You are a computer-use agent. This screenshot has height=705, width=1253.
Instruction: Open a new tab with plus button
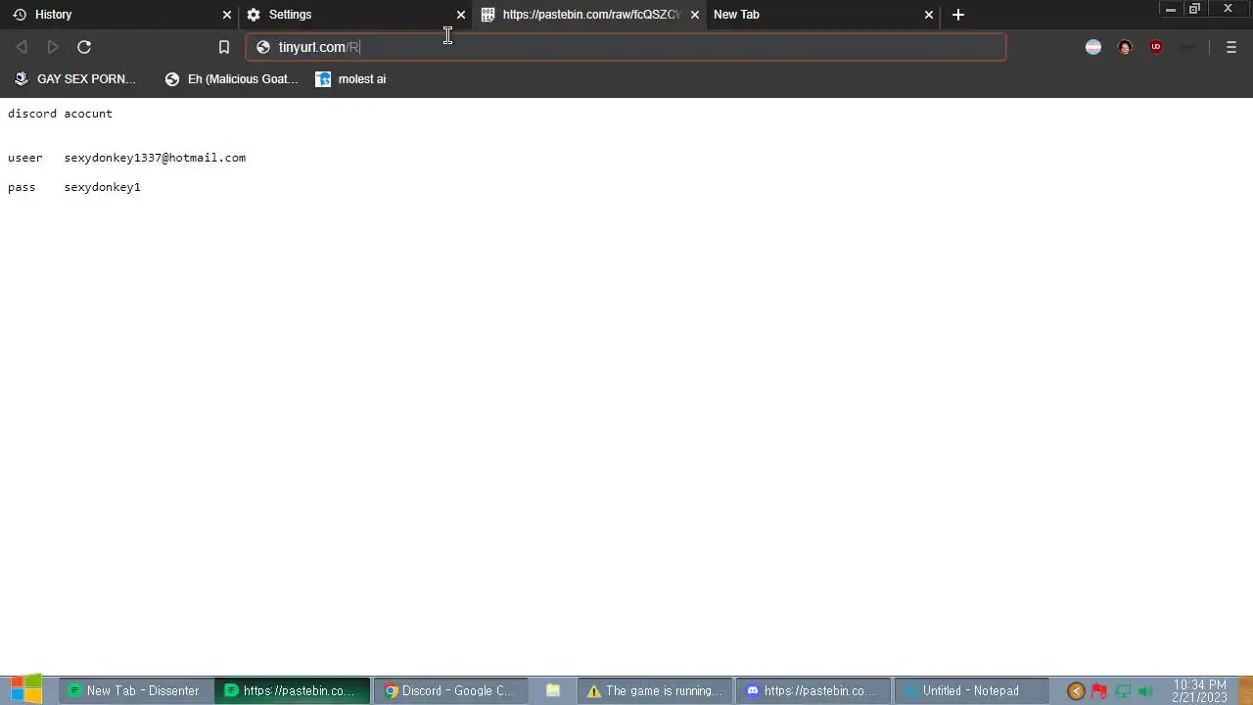(958, 15)
